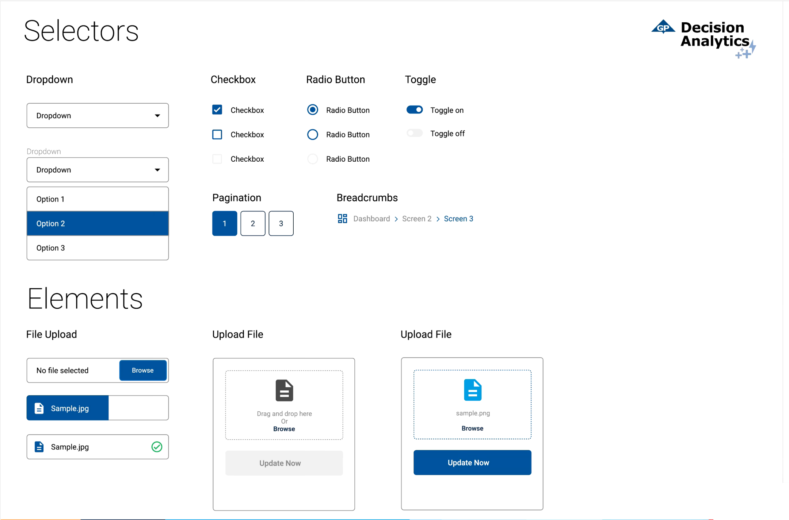Click file icon in blue Sample.jpg progress bar
Viewport: 789px width, 520px height.
(x=39, y=408)
